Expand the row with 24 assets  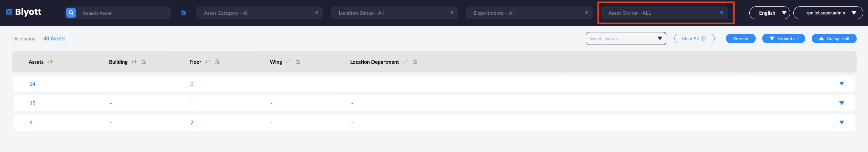[x=841, y=84]
